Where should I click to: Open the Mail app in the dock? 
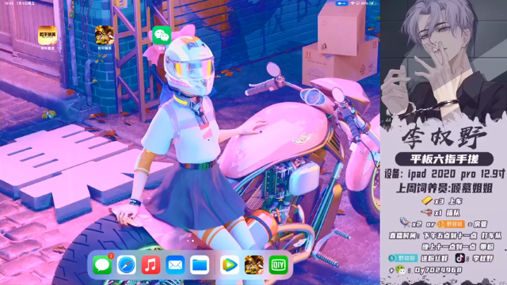tap(175, 264)
